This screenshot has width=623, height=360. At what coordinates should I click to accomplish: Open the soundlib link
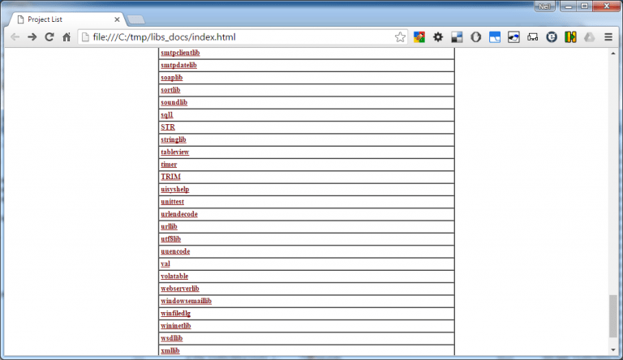click(174, 102)
